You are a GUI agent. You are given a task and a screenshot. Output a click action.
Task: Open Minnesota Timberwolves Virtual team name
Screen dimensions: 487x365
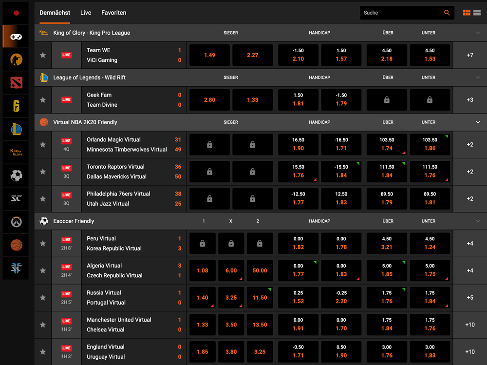(127, 150)
